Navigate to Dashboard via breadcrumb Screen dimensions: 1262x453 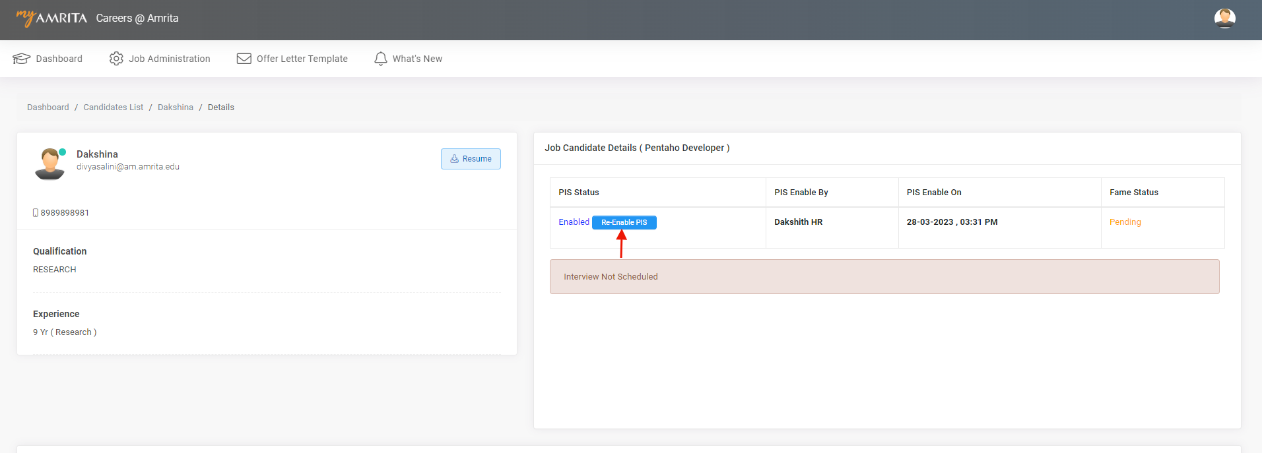(48, 107)
